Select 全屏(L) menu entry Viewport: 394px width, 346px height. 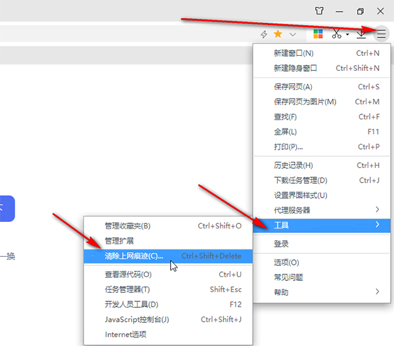(x=322, y=132)
